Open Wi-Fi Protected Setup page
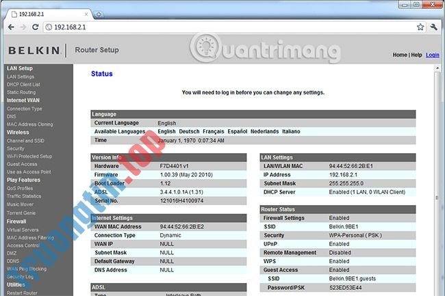The image size is (445, 296). [29, 156]
